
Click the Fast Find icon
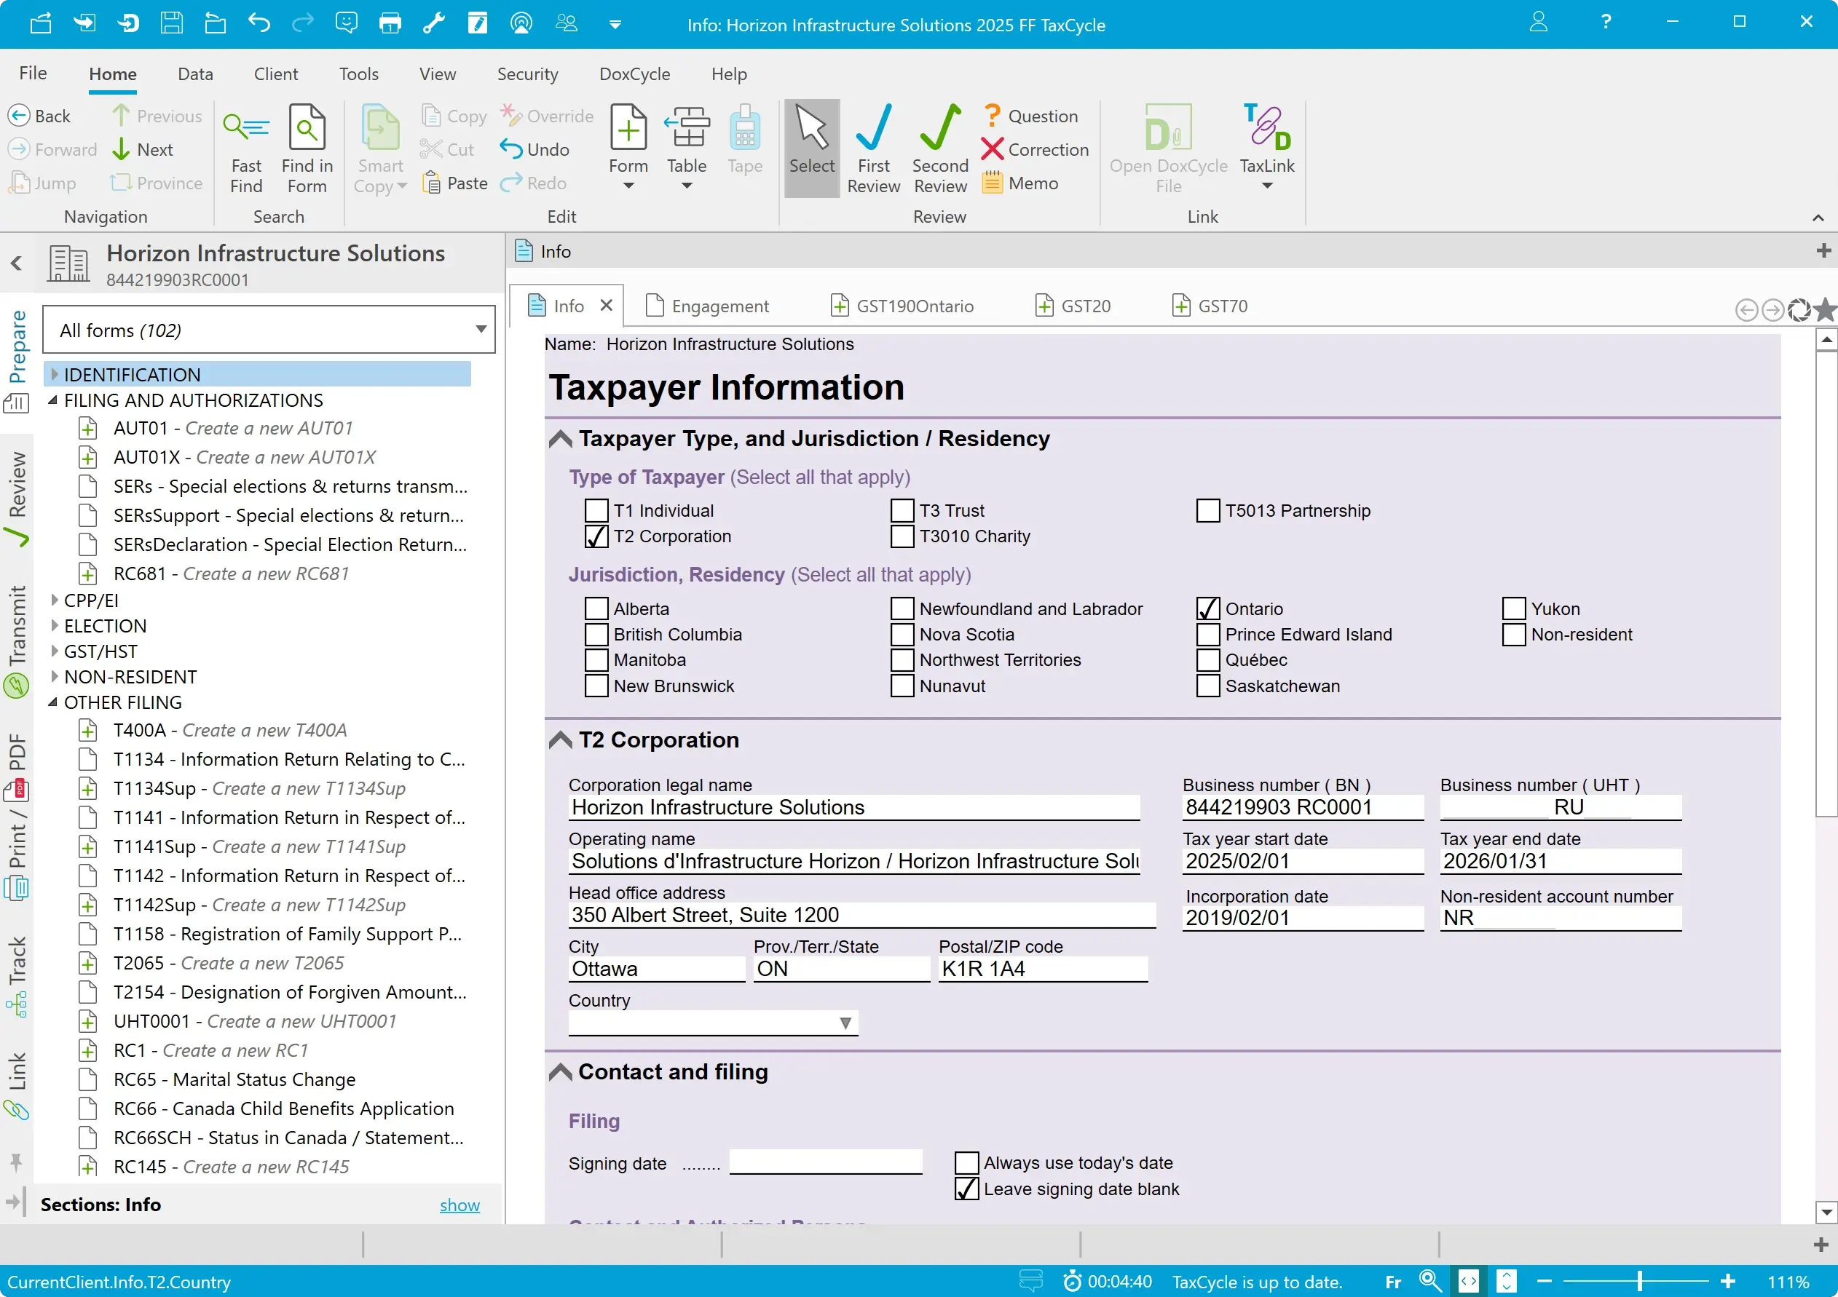coord(245,130)
